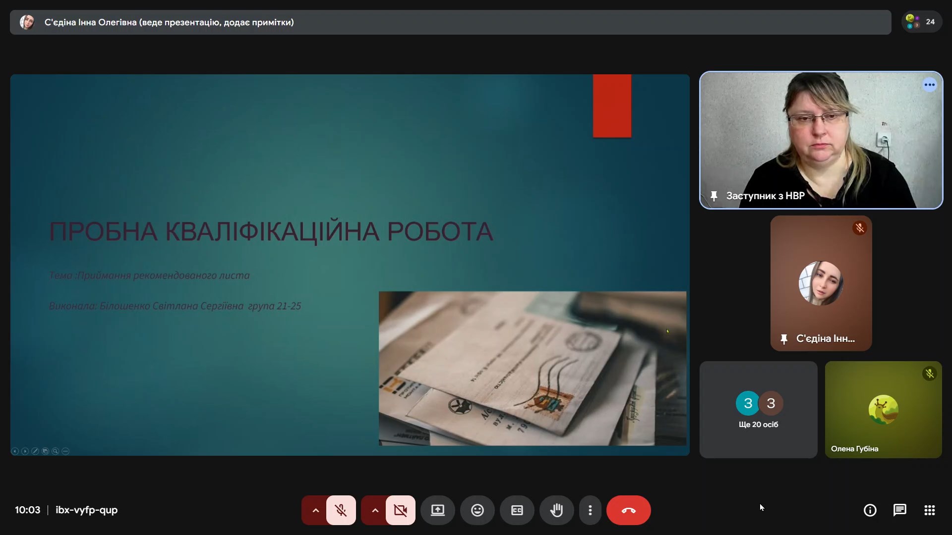Expand video settings chevron
The height and width of the screenshot is (535, 952).
[x=375, y=510]
